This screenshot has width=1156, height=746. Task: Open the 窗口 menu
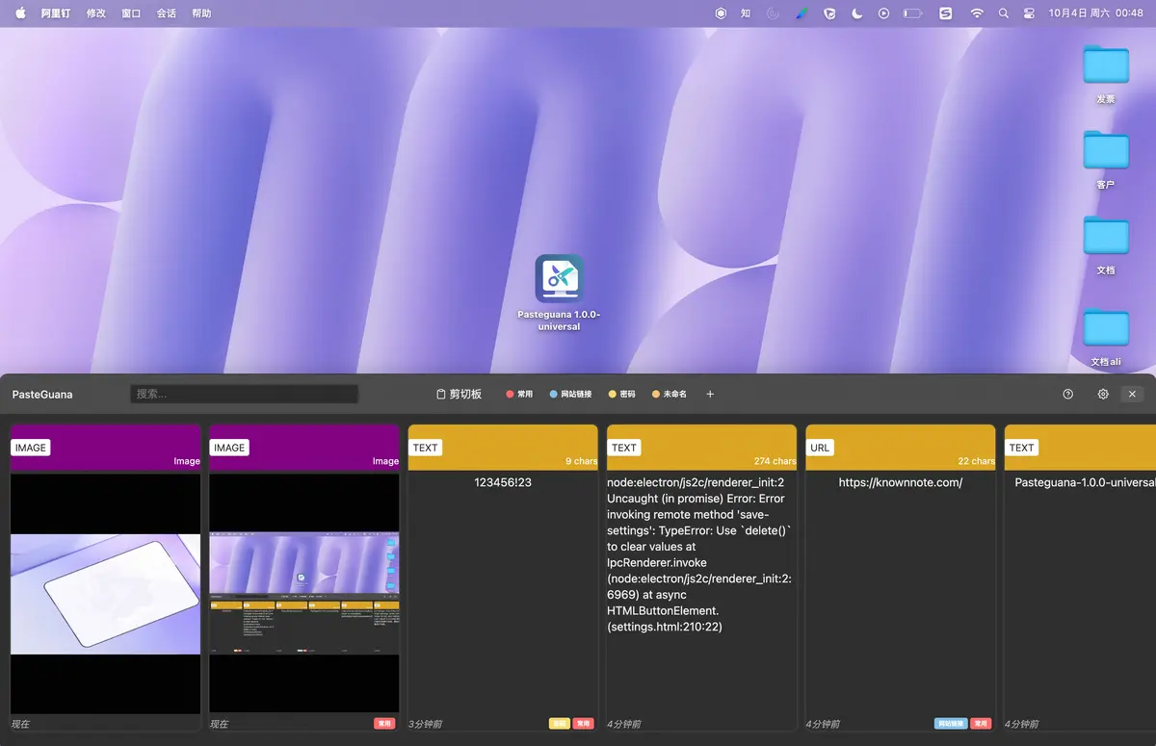(x=131, y=13)
